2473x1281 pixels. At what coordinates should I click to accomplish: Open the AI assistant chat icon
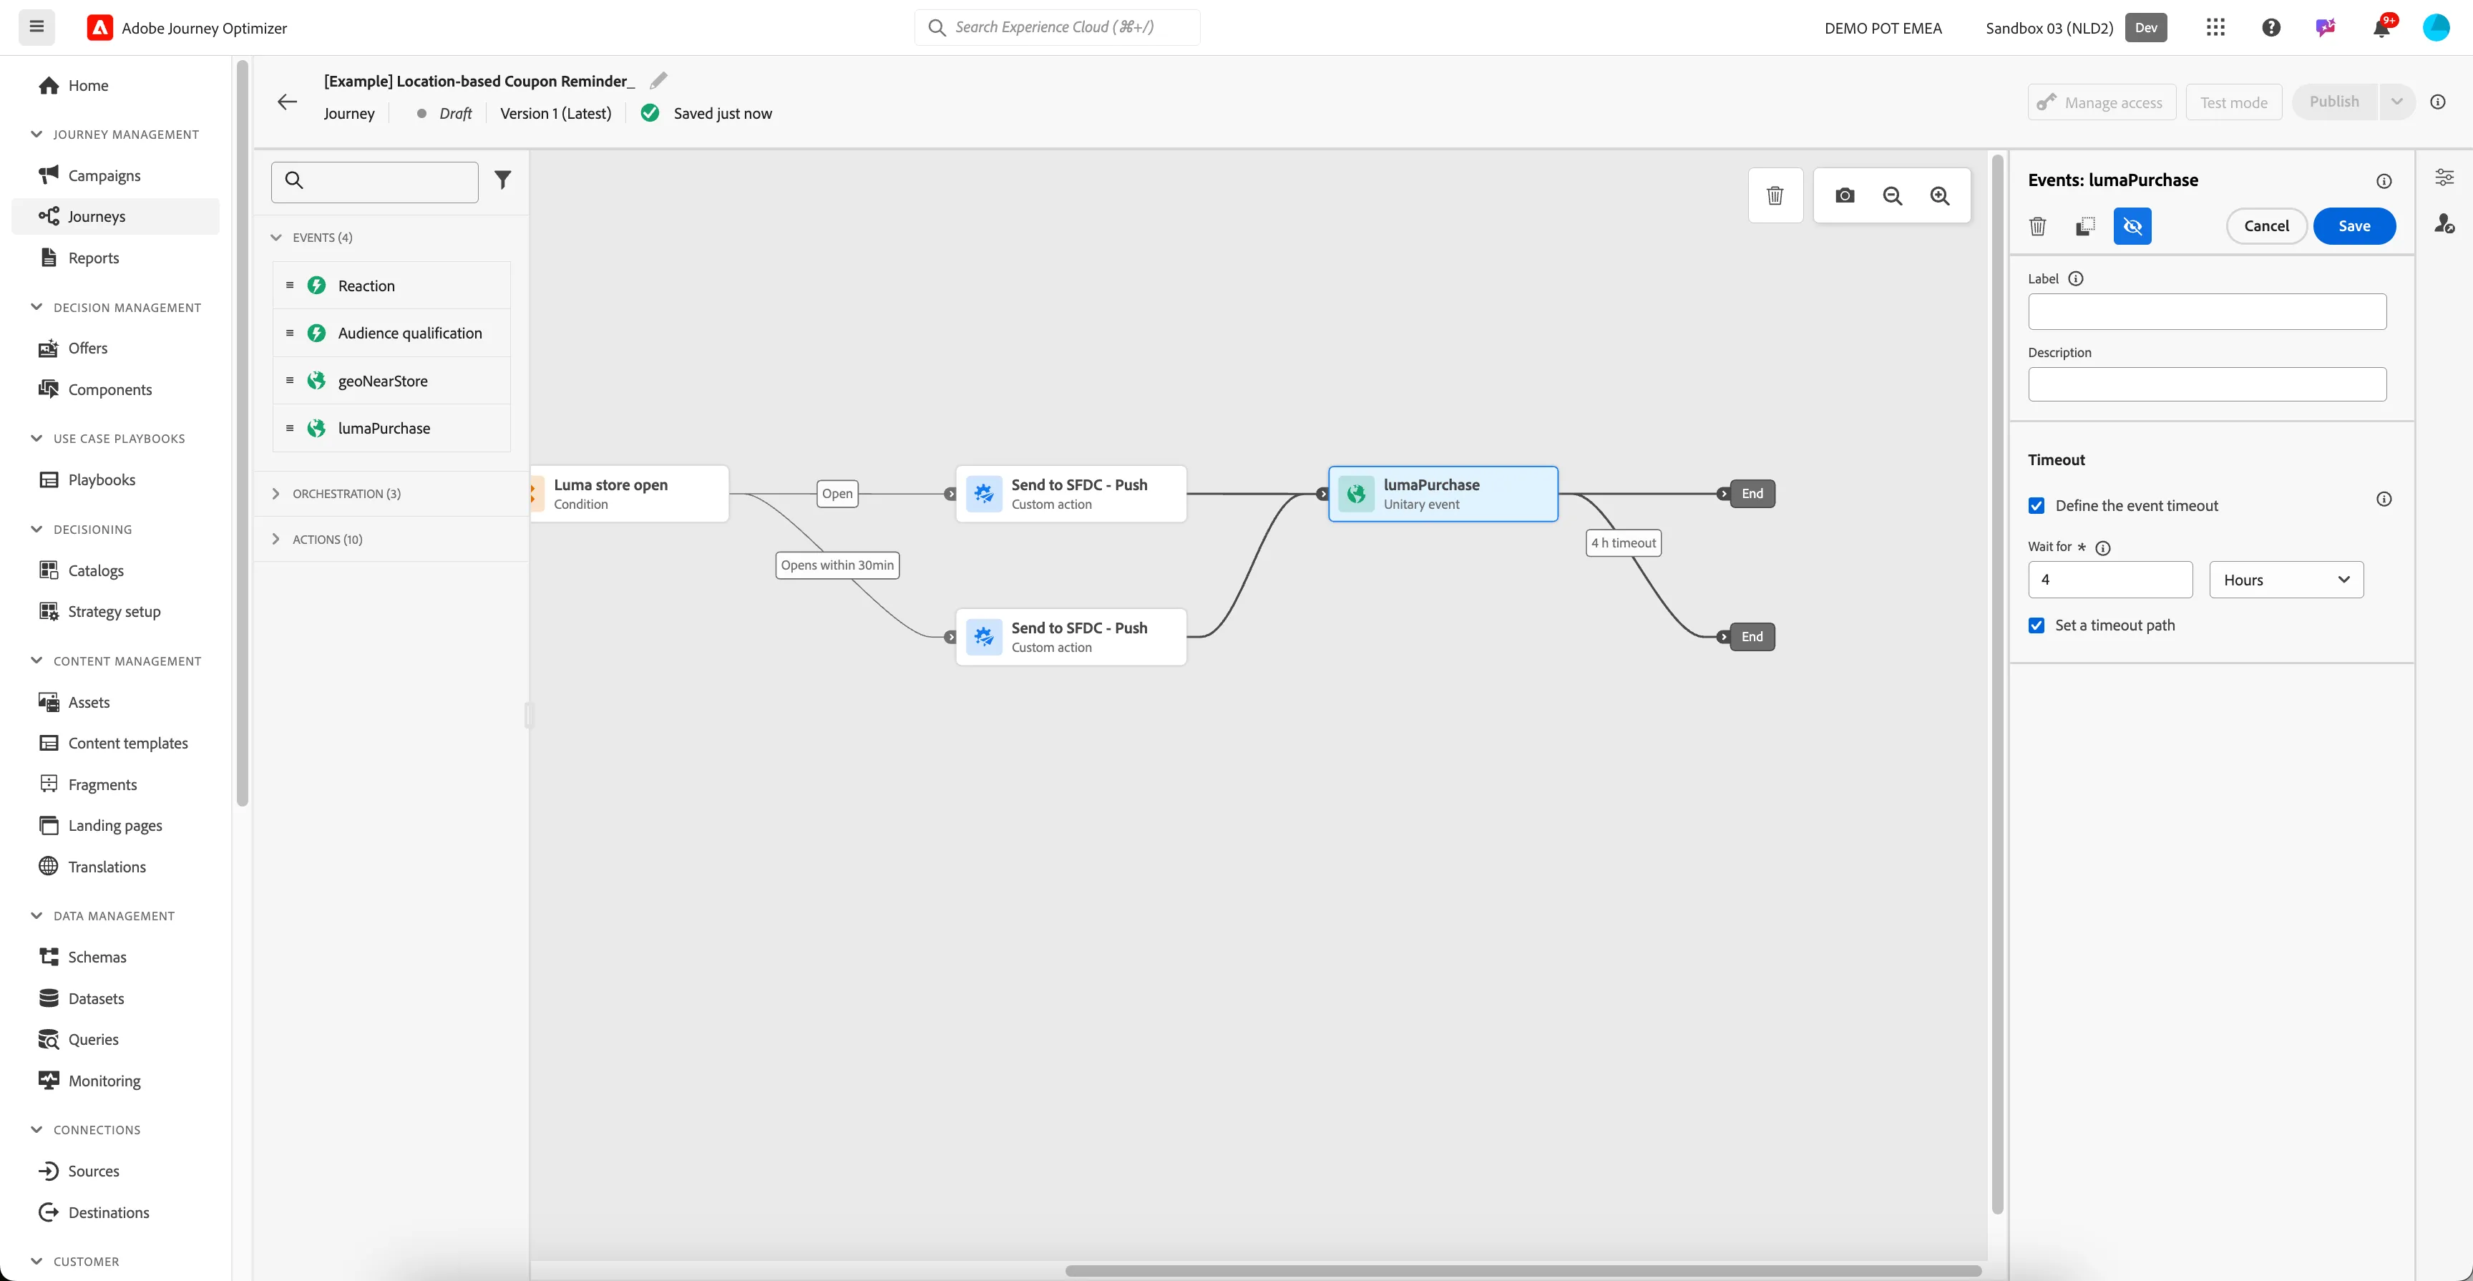[x=2325, y=27]
